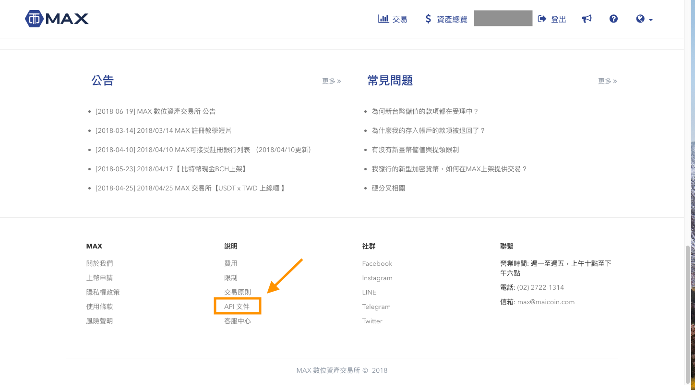Click the email max@maicoin.com
The height and width of the screenshot is (390, 695).
click(x=546, y=302)
